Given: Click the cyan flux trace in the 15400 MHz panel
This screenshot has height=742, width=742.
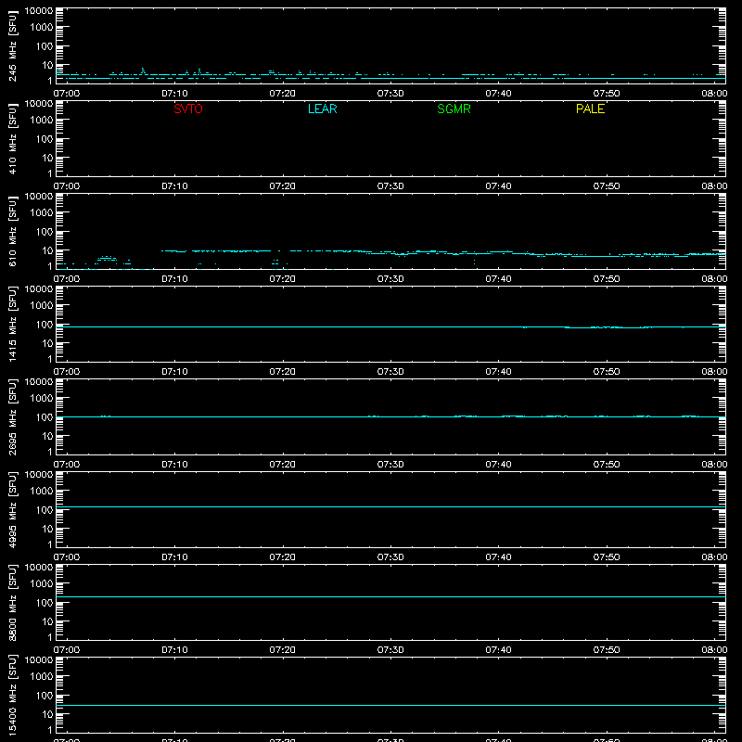Looking at the screenshot, I should 390,706.
